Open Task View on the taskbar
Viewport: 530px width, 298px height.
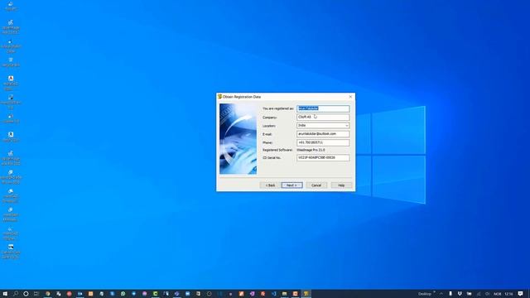click(36, 294)
